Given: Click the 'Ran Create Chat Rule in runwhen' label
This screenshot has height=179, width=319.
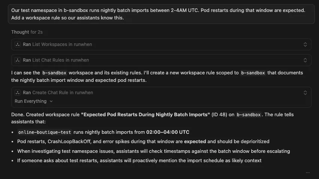Looking at the screenshot, I should pyautogui.click(x=58, y=93).
